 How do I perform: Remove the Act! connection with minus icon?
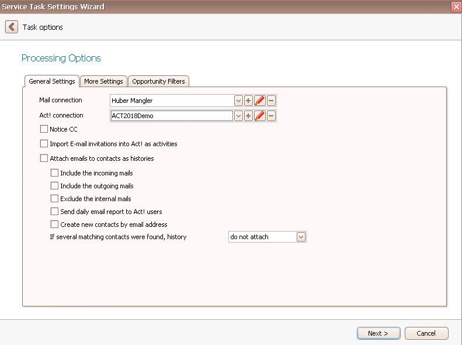click(x=271, y=116)
